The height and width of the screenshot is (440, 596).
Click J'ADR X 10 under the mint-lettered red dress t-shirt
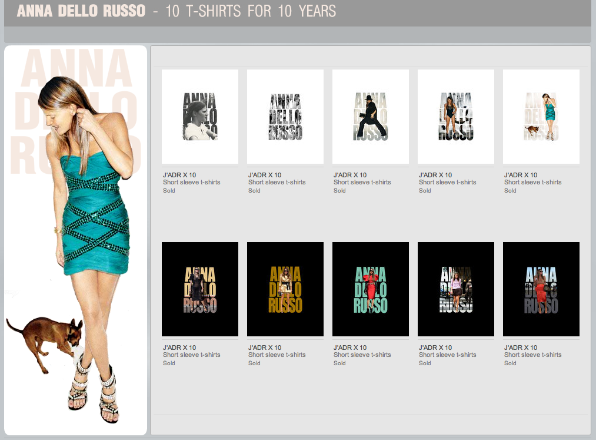tap(350, 348)
